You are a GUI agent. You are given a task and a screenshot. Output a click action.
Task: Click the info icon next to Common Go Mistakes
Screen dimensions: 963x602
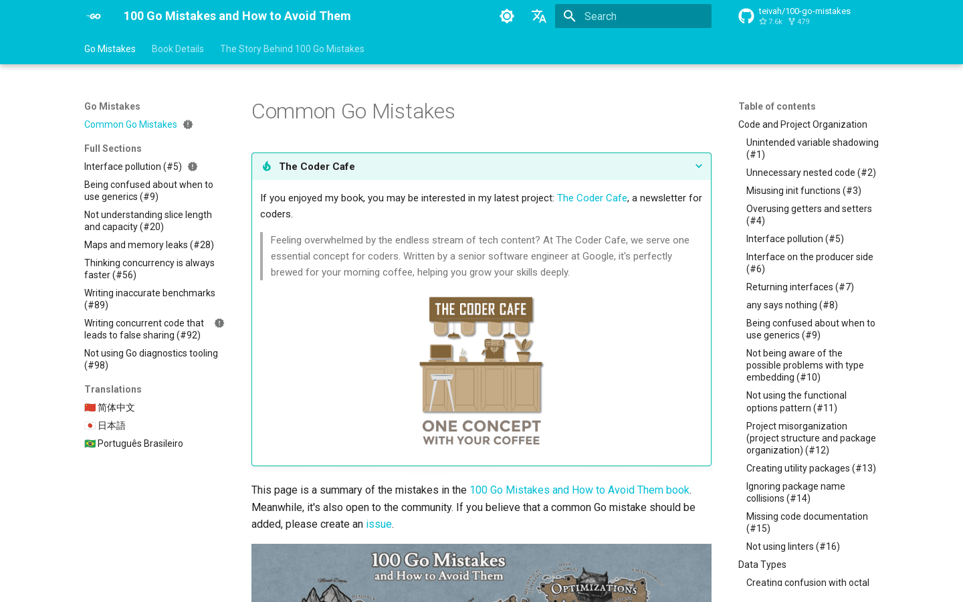(188, 124)
